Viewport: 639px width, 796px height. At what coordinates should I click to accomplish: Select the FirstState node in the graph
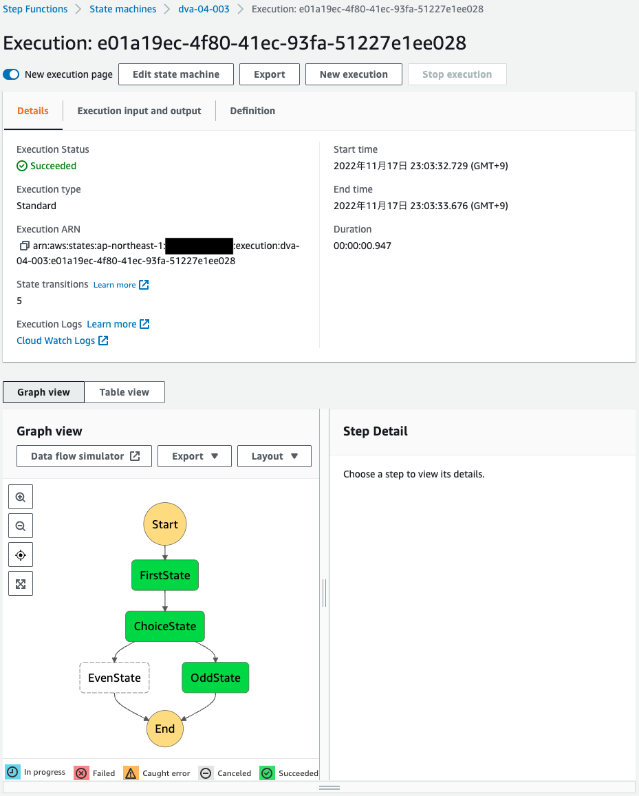164,574
